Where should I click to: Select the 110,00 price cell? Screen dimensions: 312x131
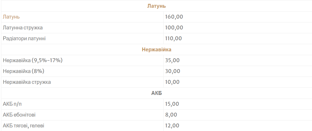[x=173, y=39]
